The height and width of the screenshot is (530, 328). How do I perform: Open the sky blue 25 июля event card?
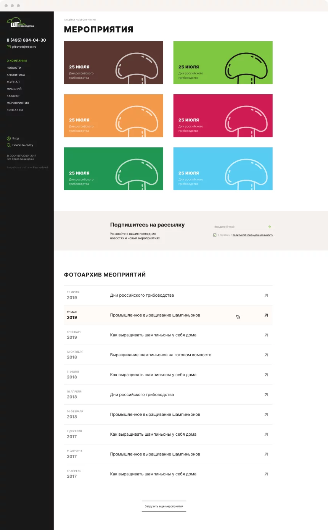point(223,169)
